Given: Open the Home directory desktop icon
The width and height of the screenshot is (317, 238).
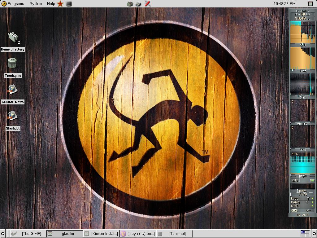Looking at the screenshot, I should pos(14,37).
